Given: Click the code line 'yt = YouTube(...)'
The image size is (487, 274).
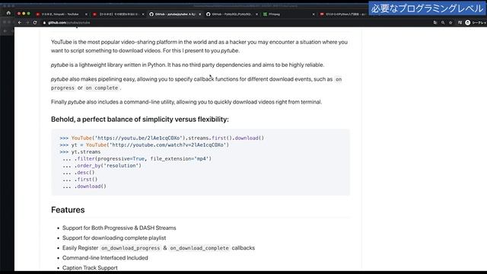Looking at the screenshot, I should pyautogui.click(x=144, y=145).
